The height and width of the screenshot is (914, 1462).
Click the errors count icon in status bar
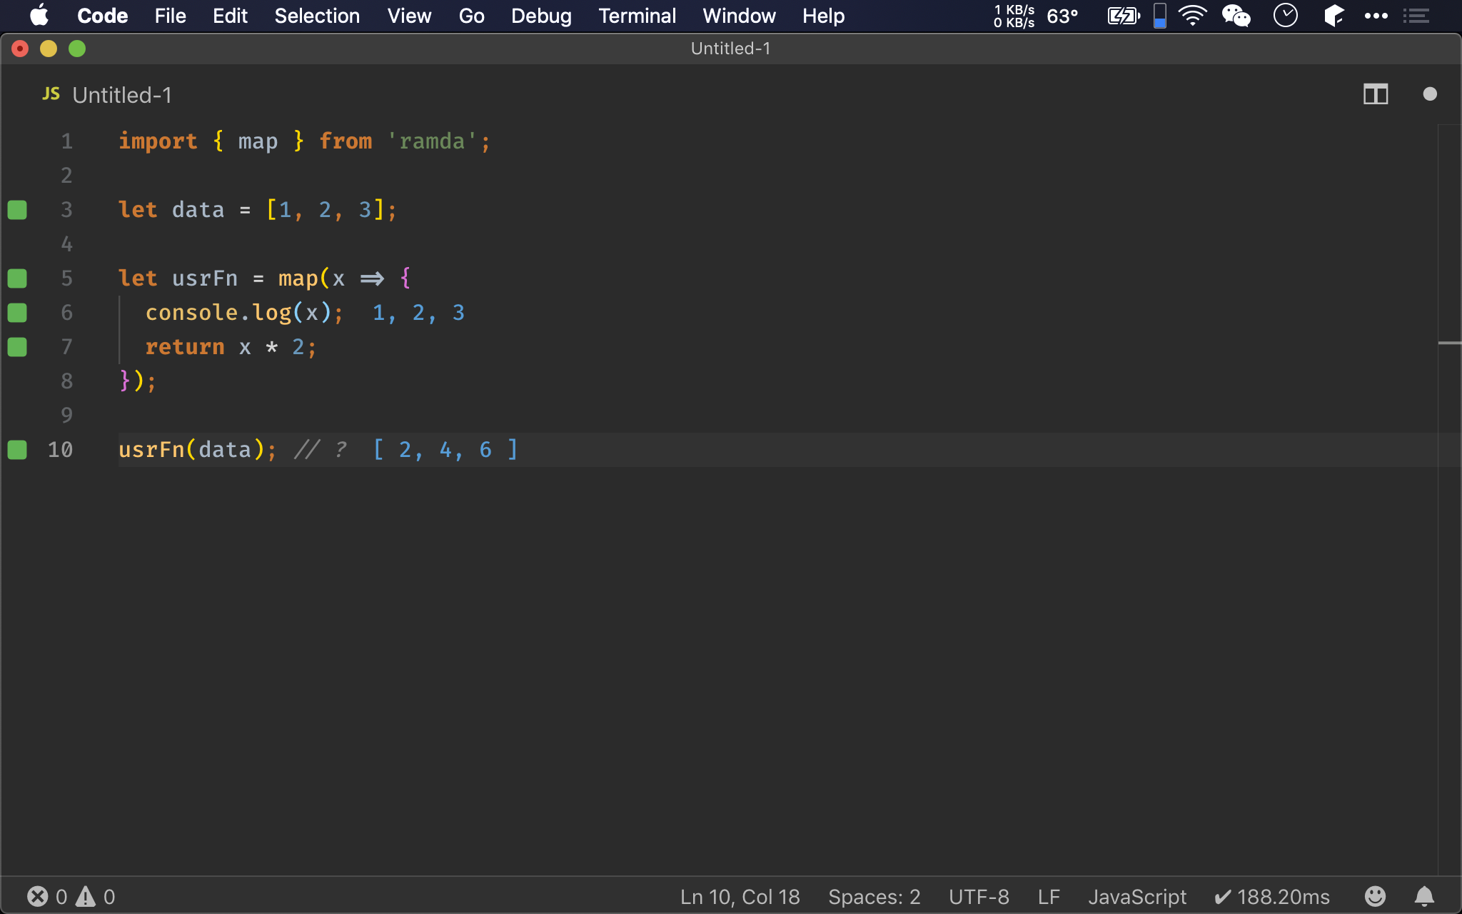(x=38, y=896)
